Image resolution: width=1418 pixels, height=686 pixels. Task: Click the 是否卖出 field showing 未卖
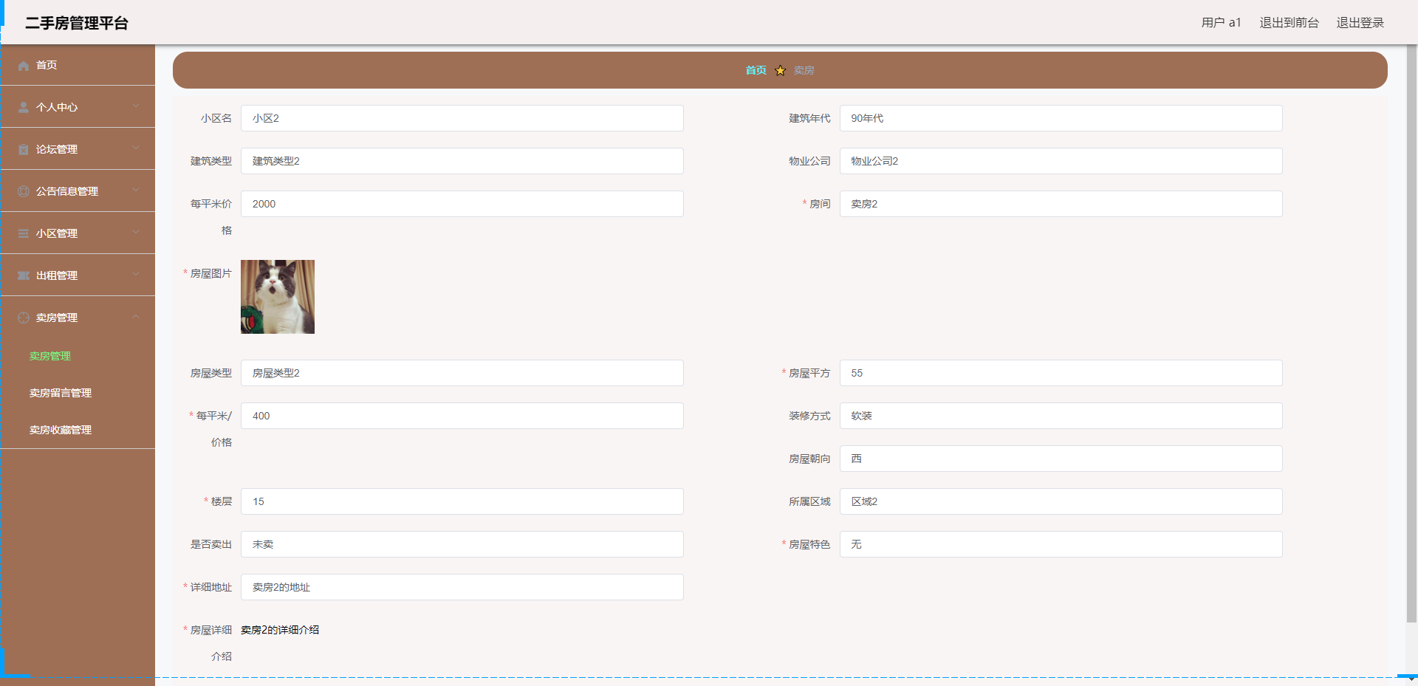pyautogui.click(x=462, y=544)
